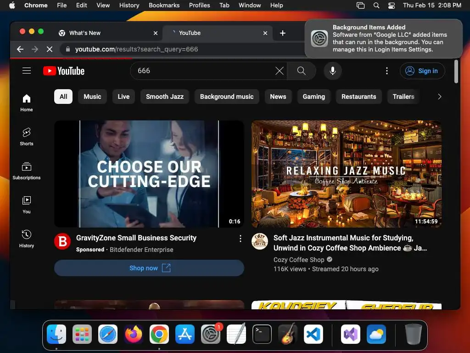
Task: Filter results by Gaming
Action: click(x=313, y=97)
